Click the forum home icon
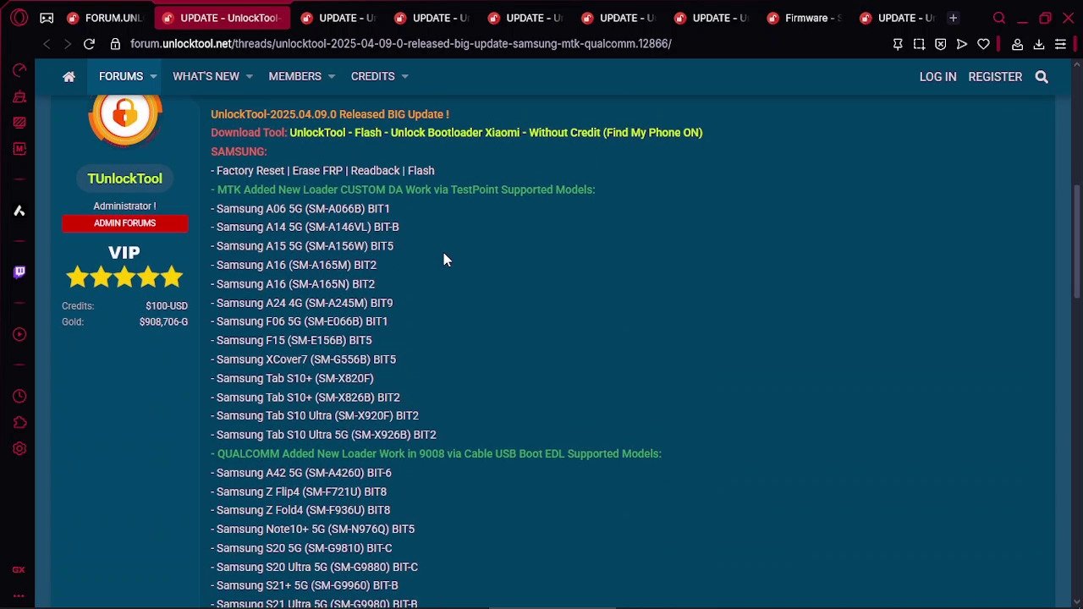 69,77
